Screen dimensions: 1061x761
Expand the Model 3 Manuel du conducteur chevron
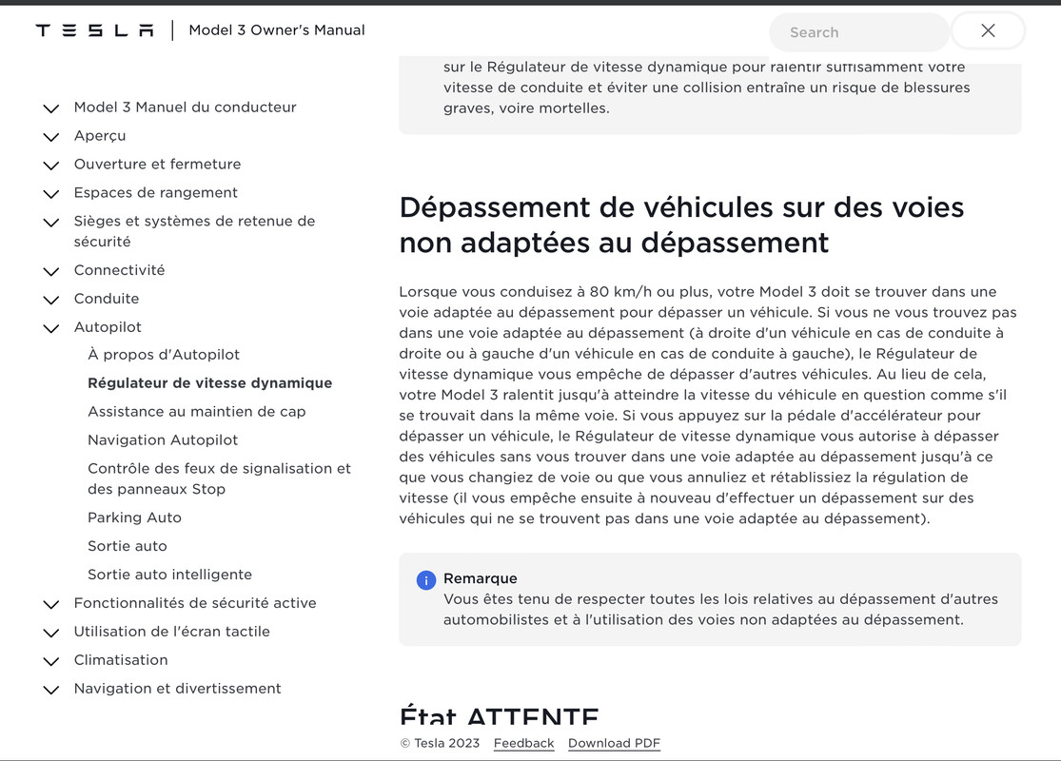pos(50,108)
